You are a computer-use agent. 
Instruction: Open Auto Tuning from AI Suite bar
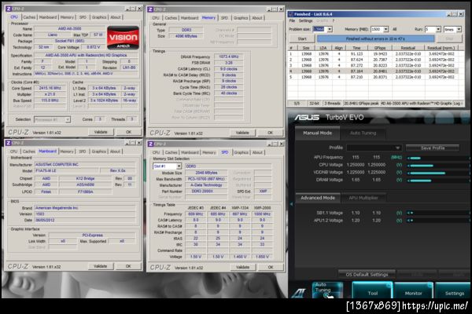327,290
